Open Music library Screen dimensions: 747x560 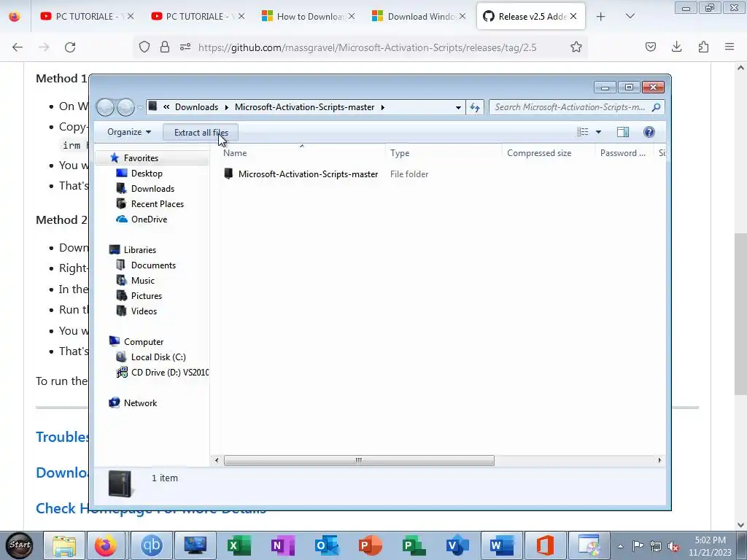[x=142, y=281]
